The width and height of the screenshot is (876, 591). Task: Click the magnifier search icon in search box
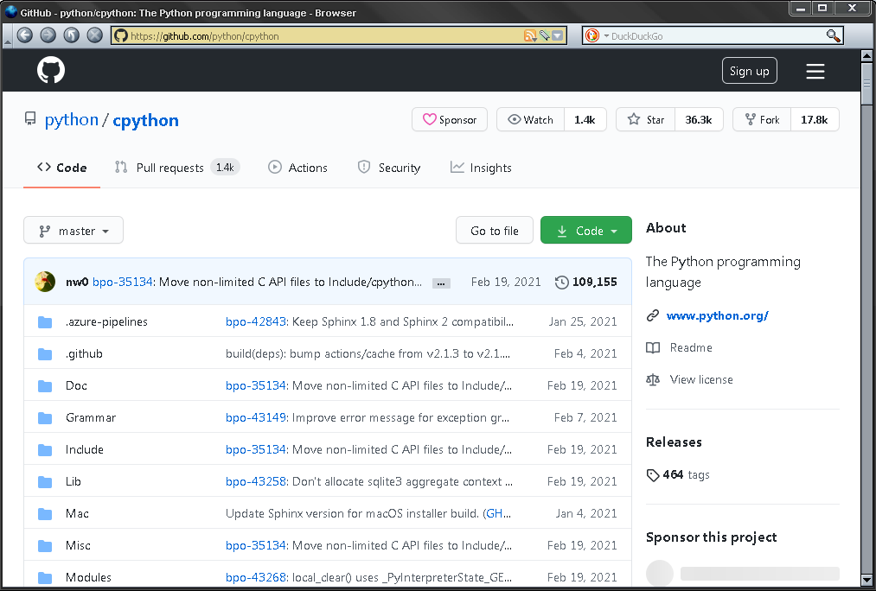click(833, 35)
